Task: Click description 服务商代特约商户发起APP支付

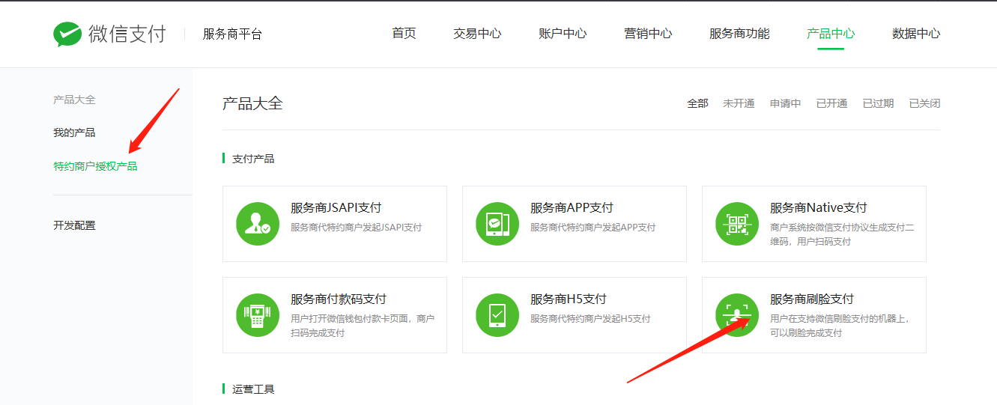Action: 593,227
